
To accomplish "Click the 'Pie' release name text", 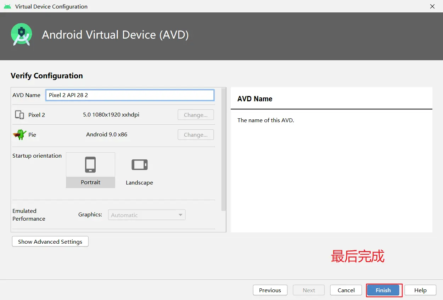I will 32,135.
